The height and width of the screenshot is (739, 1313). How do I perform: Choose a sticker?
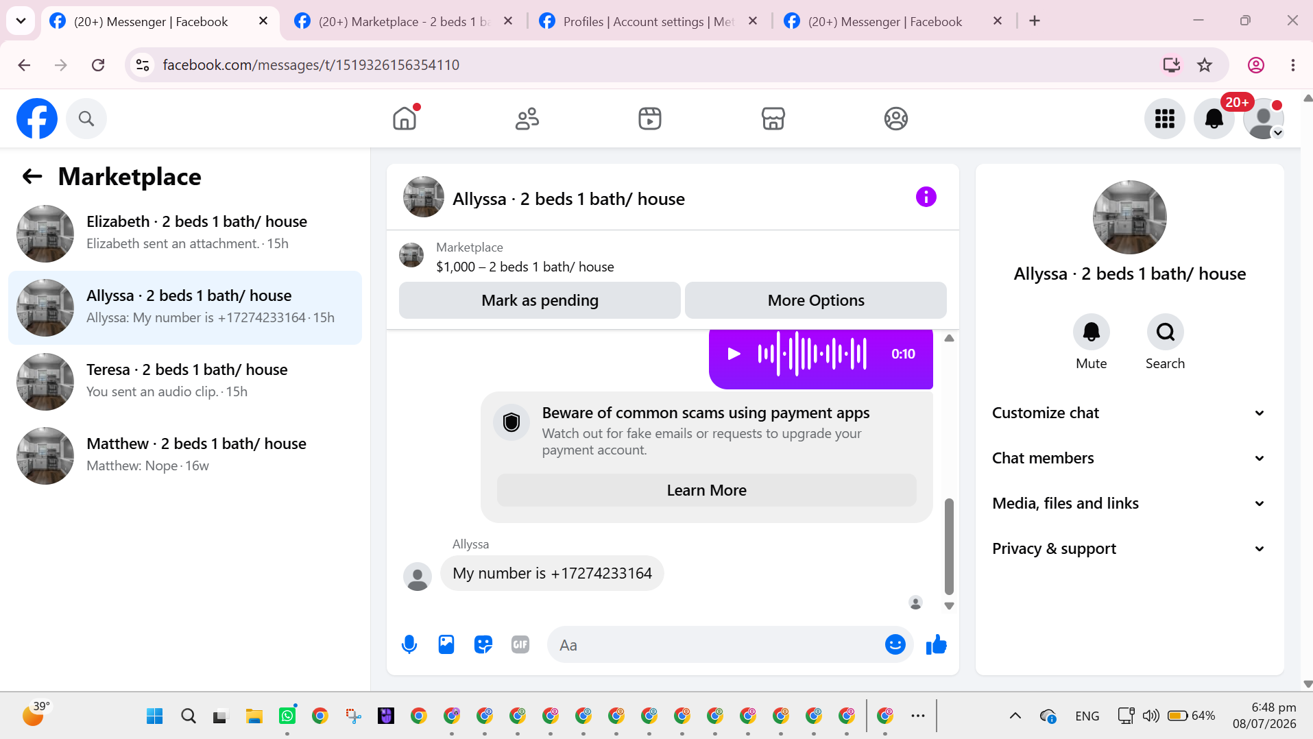click(x=483, y=644)
